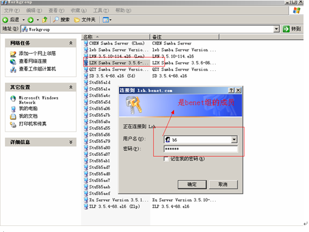The height and width of the screenshot is (232, 309).
Task: Open the 查看(V) menu
Action: coord(57,10)
